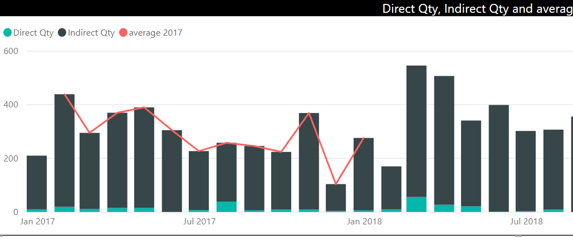Image resolution: width=573 pixels, height=250 pixels.
Task: Click the Jan 2017 axis label
Action: click(37, 222)
